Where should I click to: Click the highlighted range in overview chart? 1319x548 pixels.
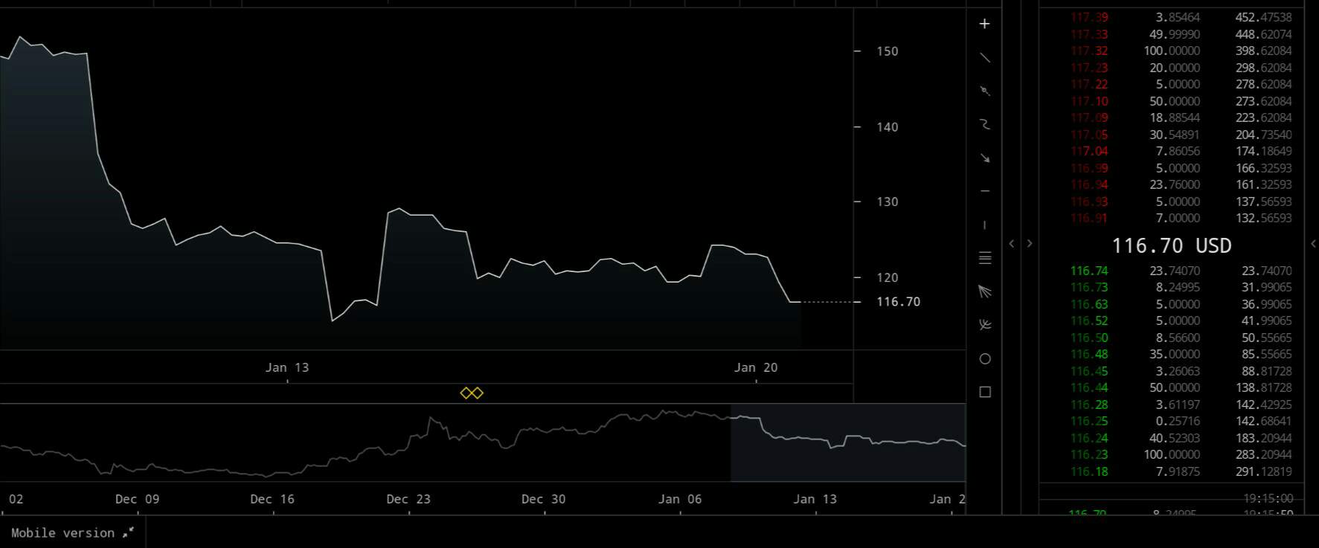tap(847, 442)
